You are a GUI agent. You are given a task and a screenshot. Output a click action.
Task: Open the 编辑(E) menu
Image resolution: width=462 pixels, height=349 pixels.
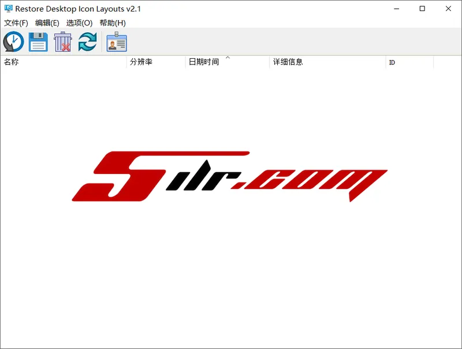47,23
